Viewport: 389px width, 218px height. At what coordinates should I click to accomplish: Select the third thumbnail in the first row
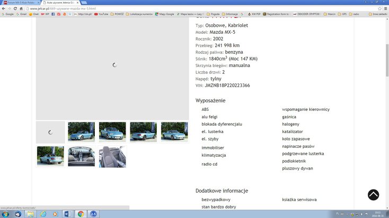(112, 132)
